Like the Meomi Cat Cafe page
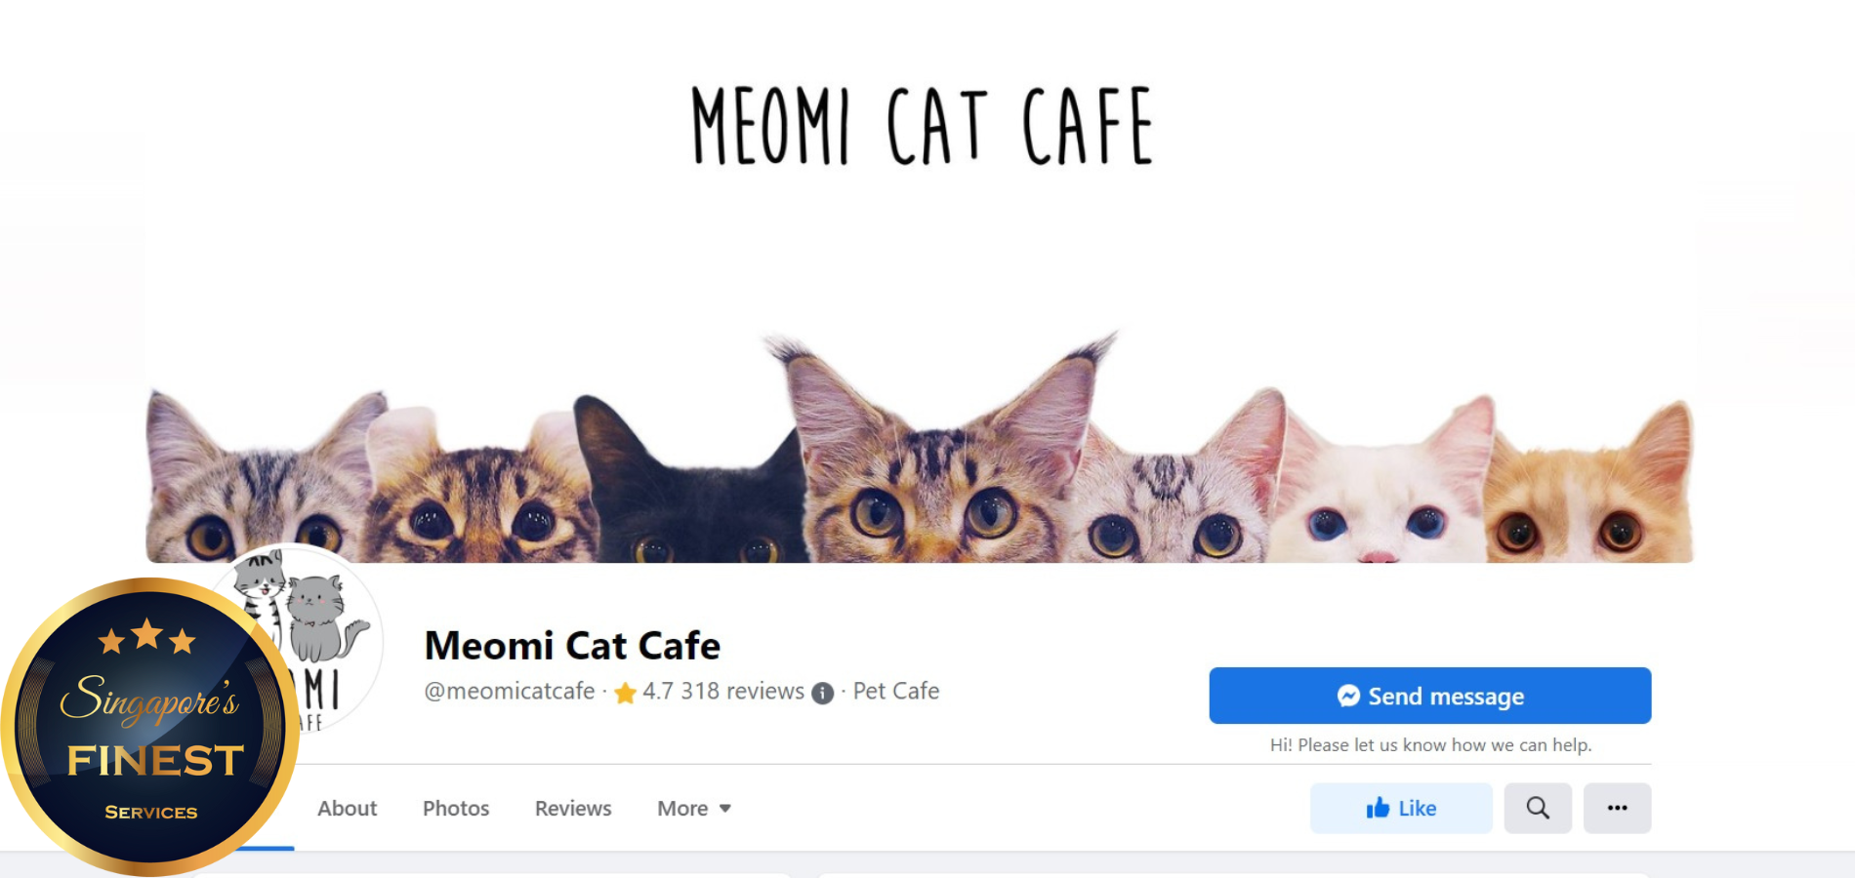1855x878 pixels. 1401,808
